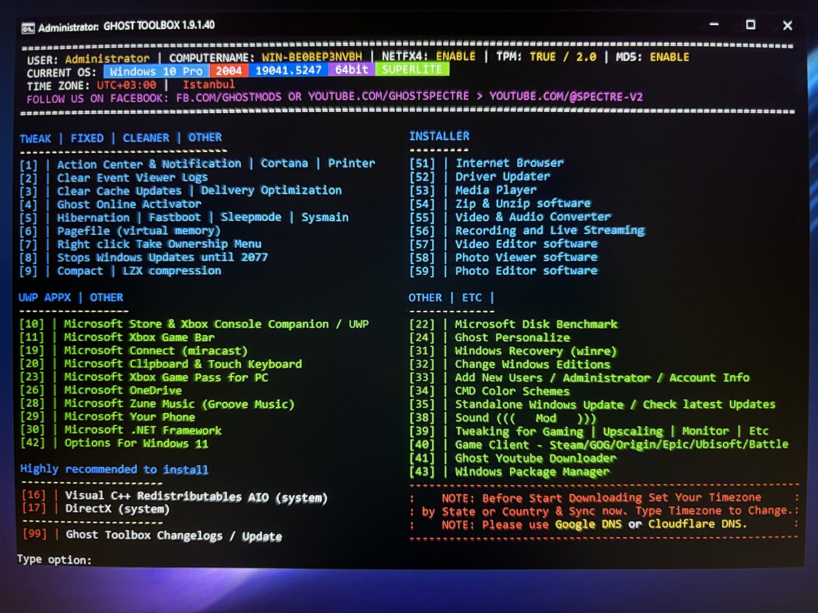Select 'Action Center & Notification' option text

149,165
